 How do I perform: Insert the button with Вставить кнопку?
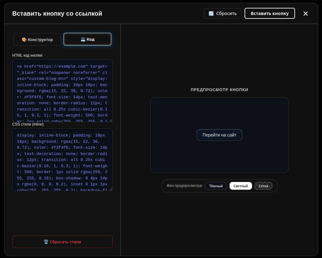[270, 13]
